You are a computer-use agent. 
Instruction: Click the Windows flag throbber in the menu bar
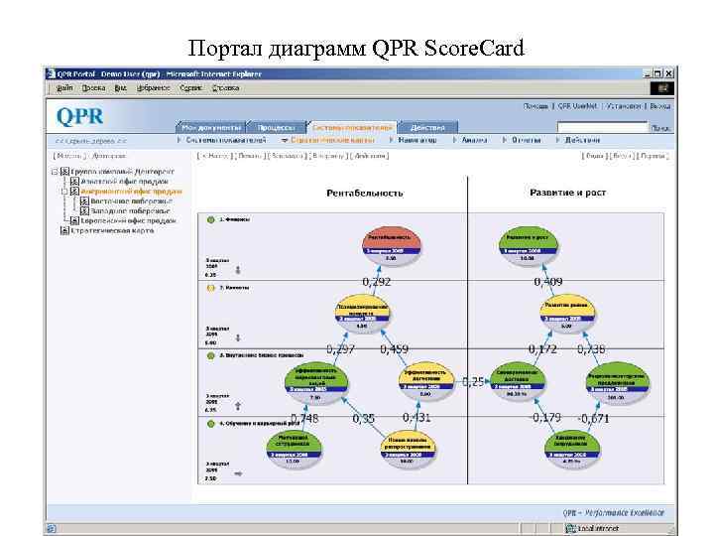[661, 88]
